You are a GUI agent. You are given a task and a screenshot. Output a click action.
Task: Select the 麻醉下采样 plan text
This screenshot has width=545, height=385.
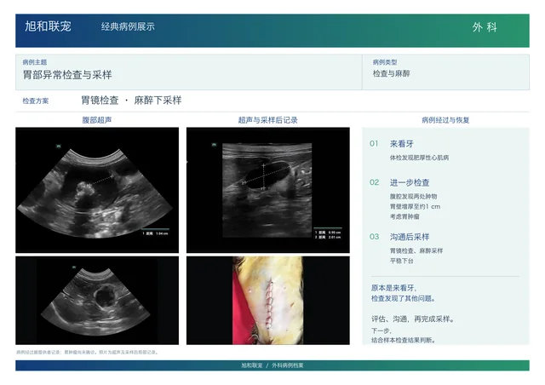click(x=158, y=101)
